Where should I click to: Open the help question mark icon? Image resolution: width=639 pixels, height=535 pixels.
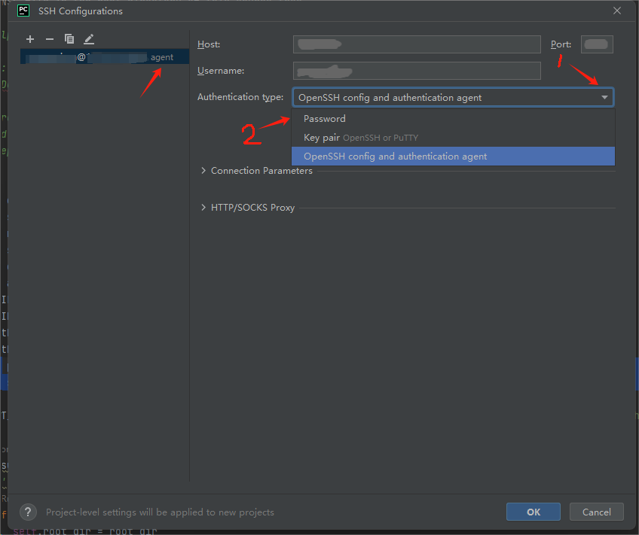(x=28, y=512)
